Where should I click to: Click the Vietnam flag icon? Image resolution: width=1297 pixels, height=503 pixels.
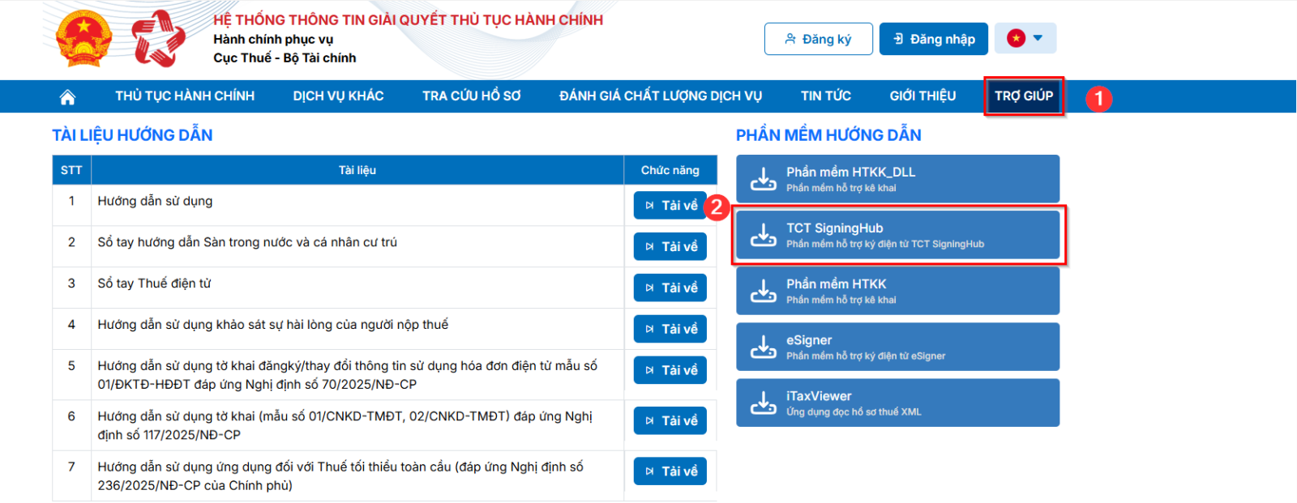pos(1016,38)
